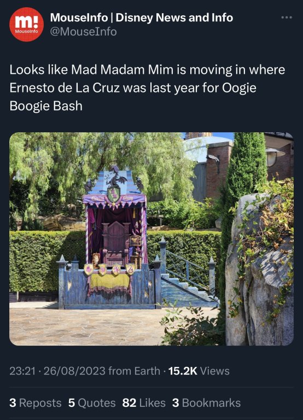Screen dimensions: 303x420
Task: Open the attached Madam Mim throne photo
Action: coord(151,238)
